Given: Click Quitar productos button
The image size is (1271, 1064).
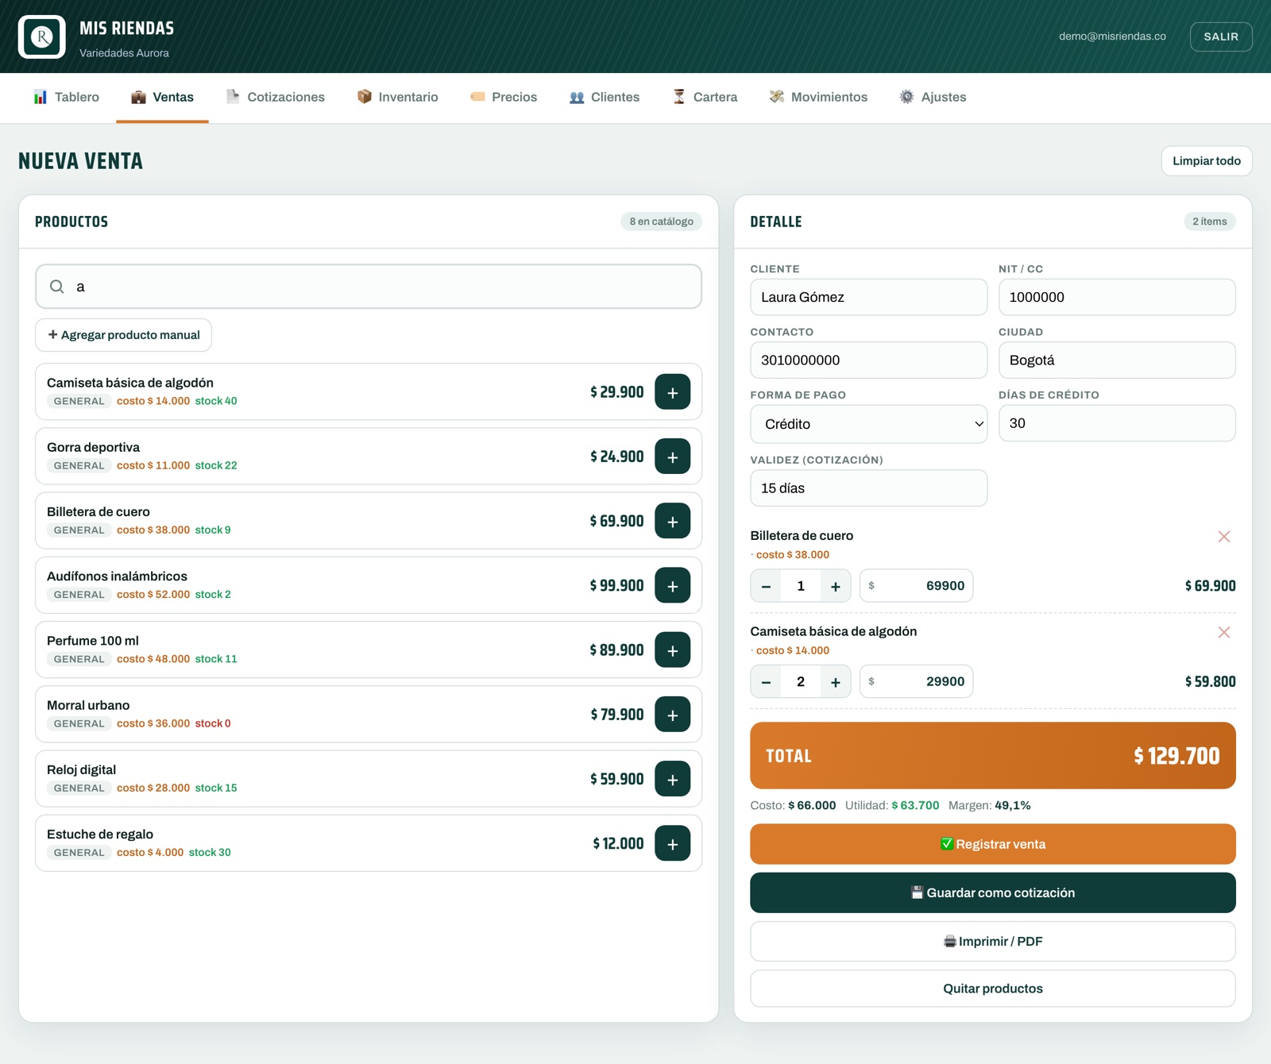Looking at the screenshot, I should (993, 989).
